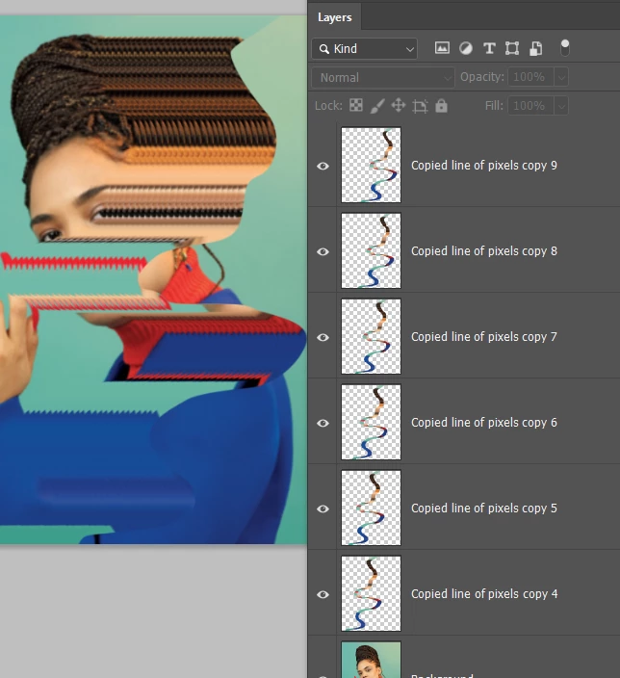Select thumbnail of copy 8 layer
Viewport: 620px width, 678px height.
[371, 250]
